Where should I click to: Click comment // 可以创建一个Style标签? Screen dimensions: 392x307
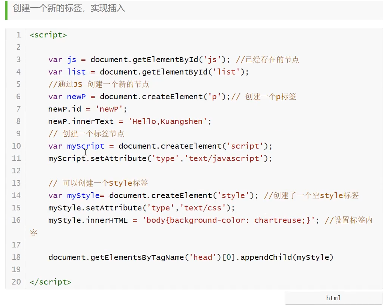click(x=98, y=183)
